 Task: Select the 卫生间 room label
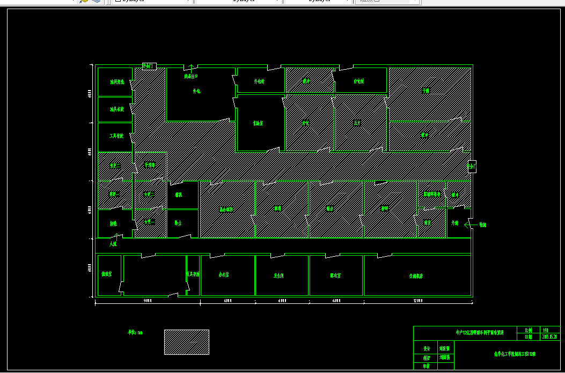click(278, 276)
